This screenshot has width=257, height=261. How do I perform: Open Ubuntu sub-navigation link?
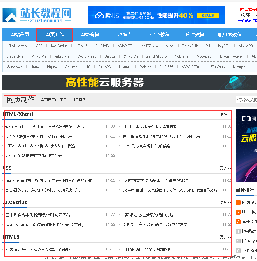coord(125,67)
